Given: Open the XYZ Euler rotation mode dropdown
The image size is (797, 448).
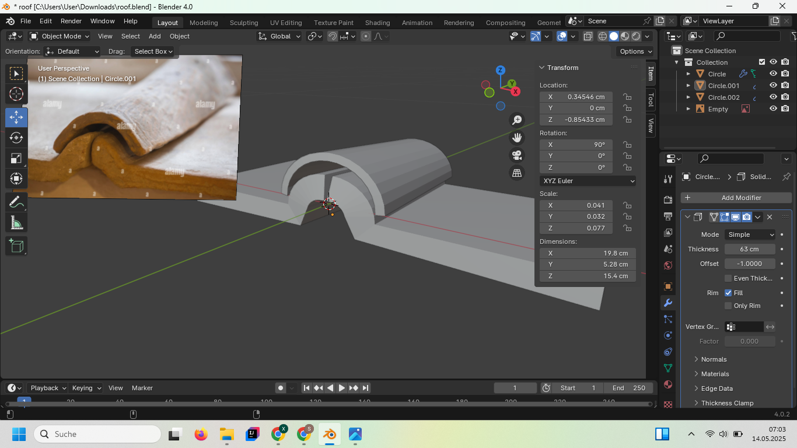Looking at the screenshot, I should [x=588, y=181].
